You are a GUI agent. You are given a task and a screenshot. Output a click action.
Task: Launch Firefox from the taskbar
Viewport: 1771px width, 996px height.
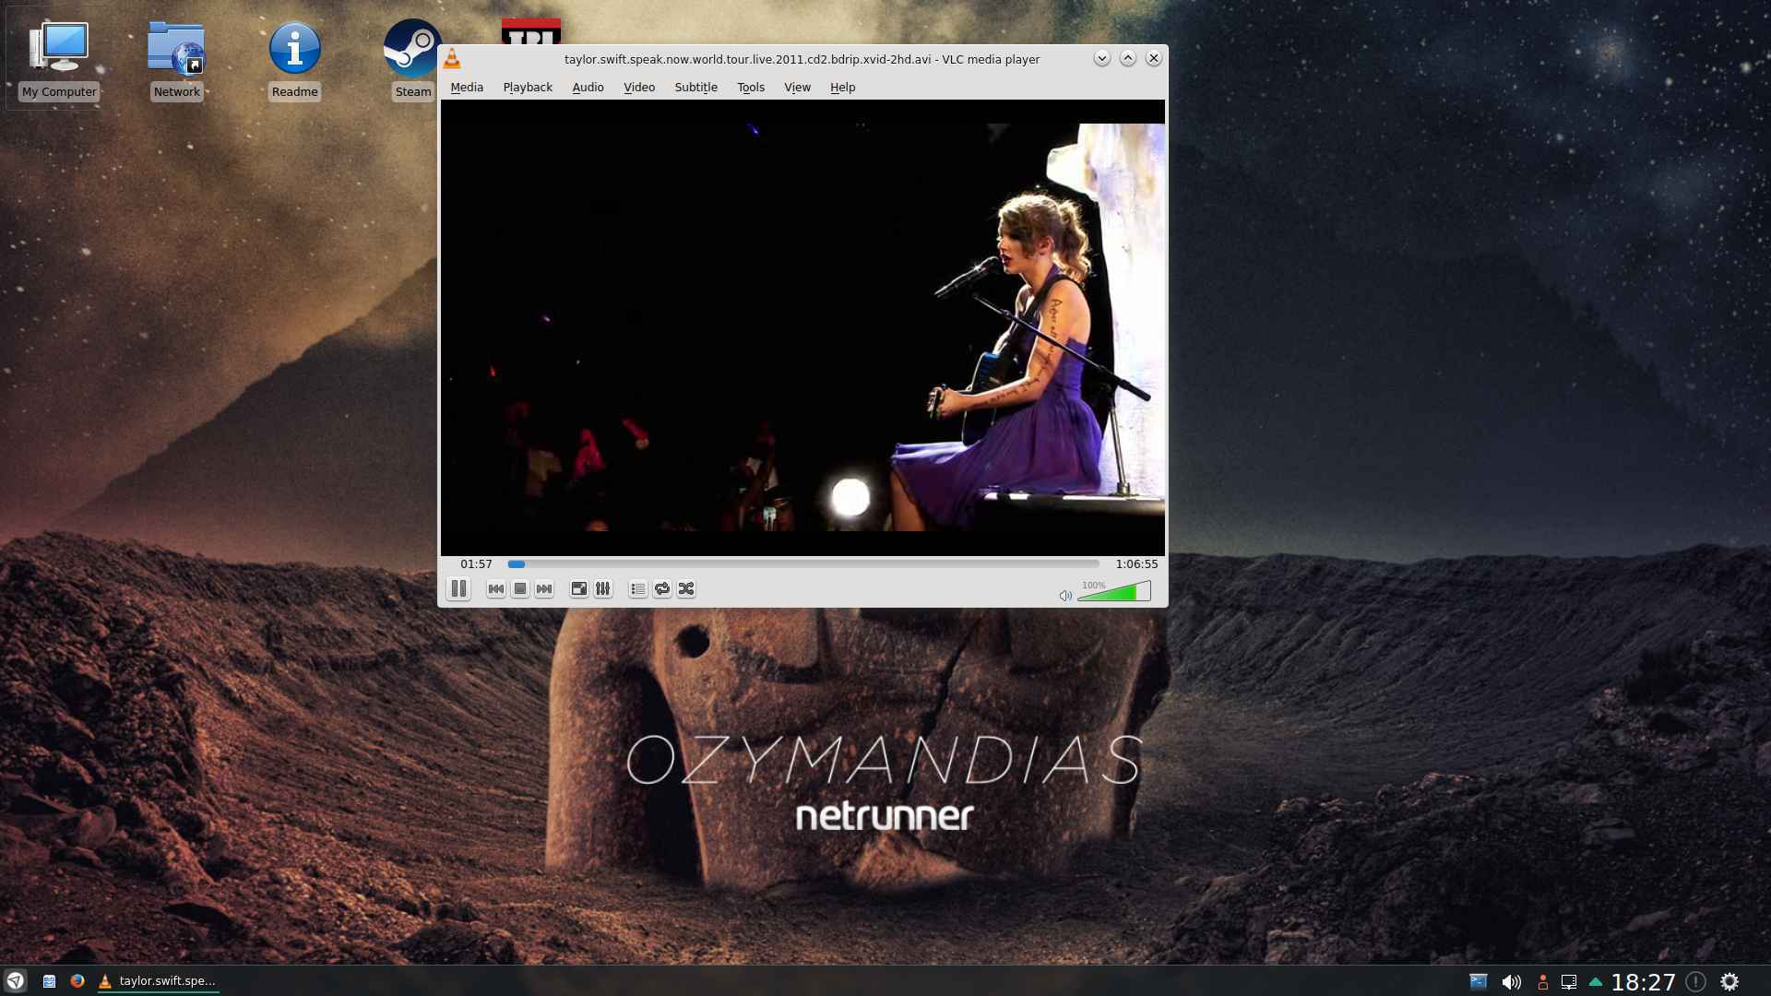coord(77,981)
